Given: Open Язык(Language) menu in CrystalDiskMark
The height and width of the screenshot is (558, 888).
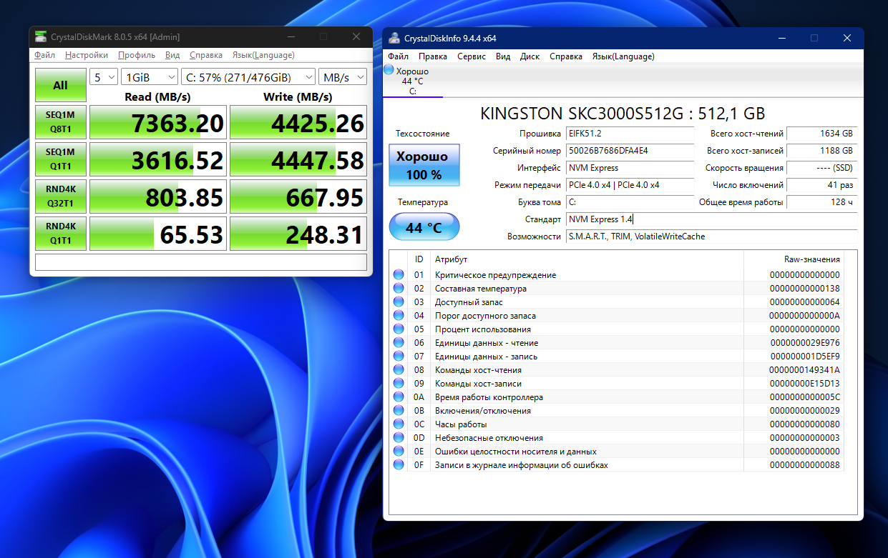Looking at the screenshot, I should [x=263, y=55].
